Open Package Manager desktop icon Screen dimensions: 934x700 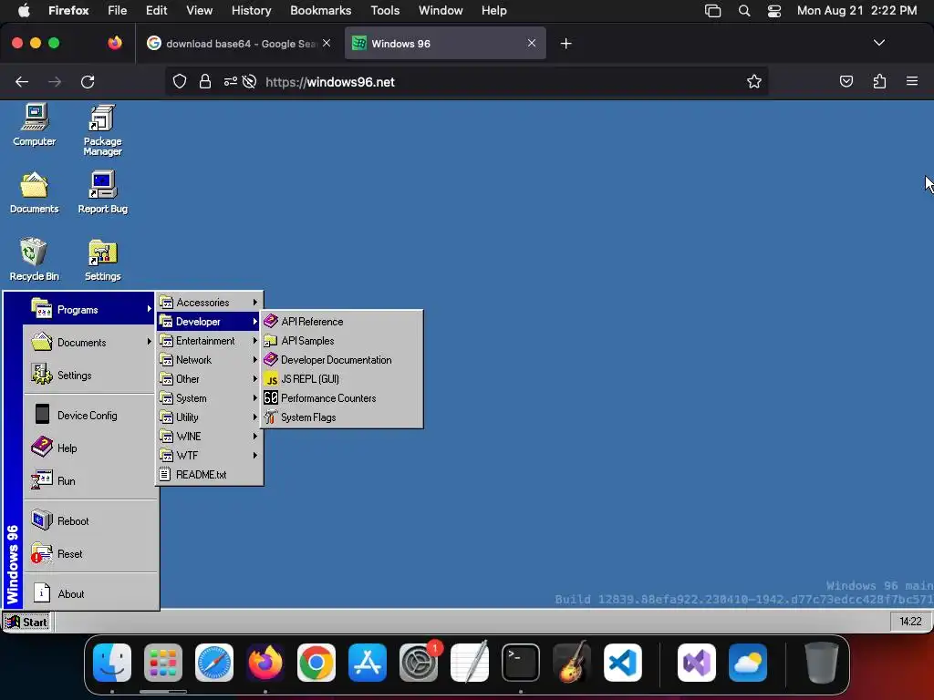tap(102, 129)
